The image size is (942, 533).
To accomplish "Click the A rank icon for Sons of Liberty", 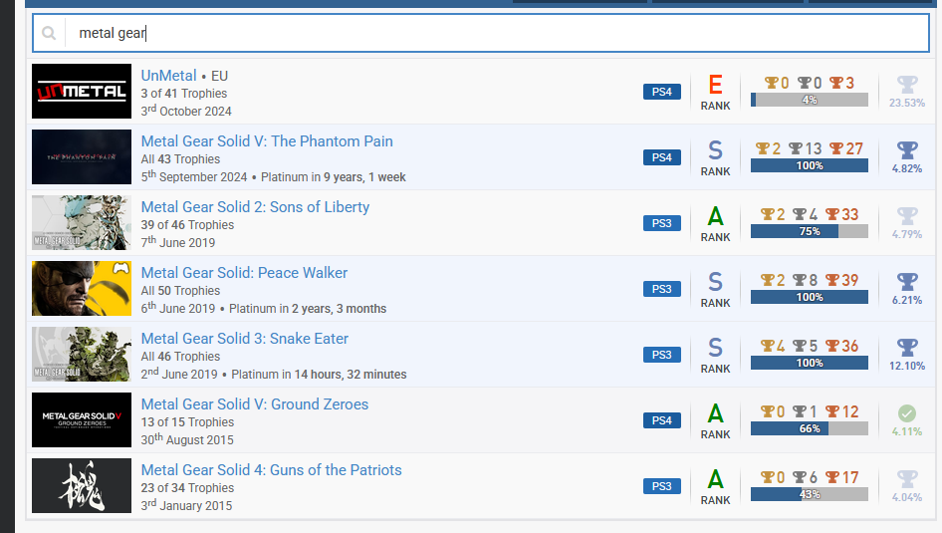I will [716, 216].
